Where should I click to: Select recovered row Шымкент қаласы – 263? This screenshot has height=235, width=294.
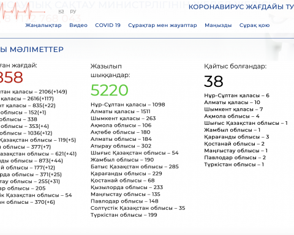click(x=123, y=119)
